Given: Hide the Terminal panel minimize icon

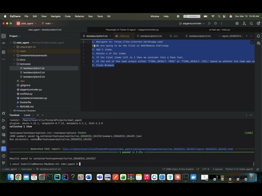Looking at the screenshot, I should [x=251, y=115].
